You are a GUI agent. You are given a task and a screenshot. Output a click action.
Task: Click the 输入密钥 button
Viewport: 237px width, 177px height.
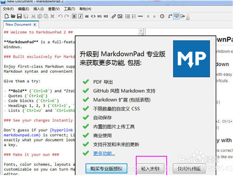[150, 169]
